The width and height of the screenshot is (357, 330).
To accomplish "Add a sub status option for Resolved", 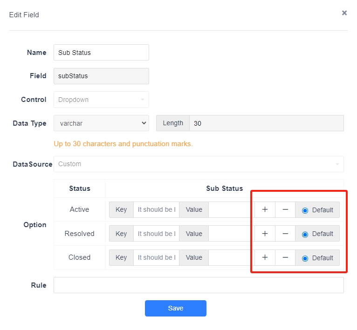I will coord(265,234).
